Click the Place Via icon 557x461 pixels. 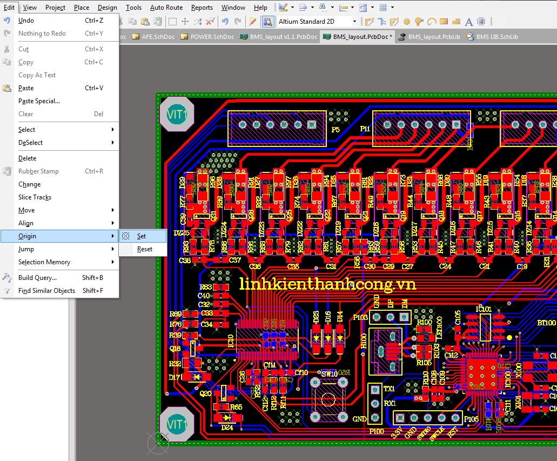(x=419, y=22)
